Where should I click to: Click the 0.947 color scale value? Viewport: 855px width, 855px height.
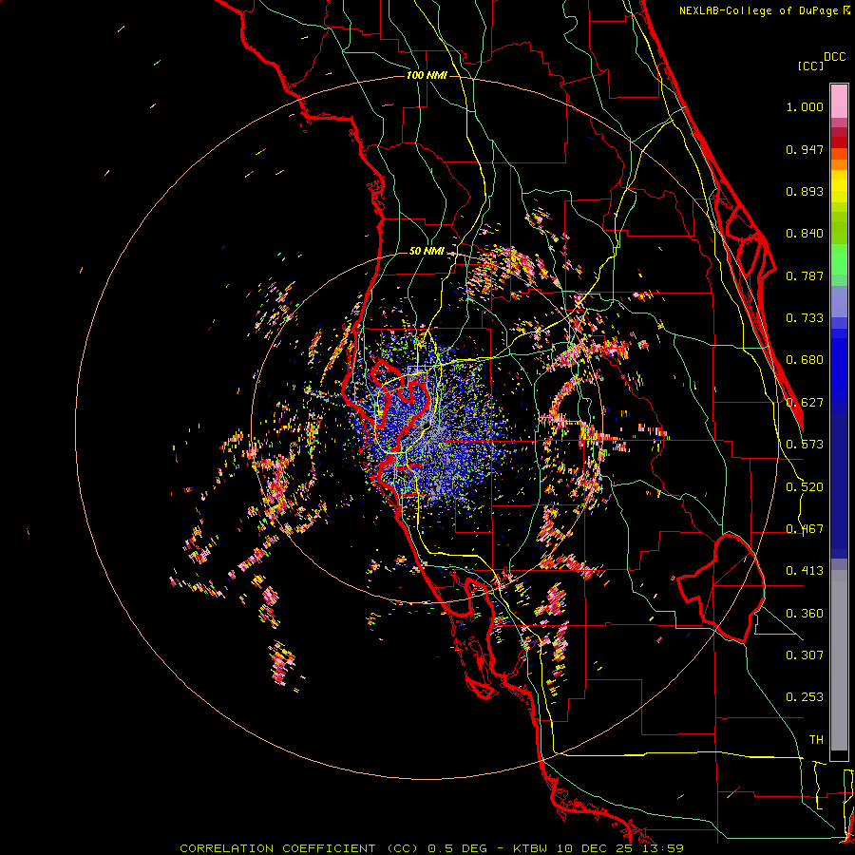[x=805, y=149]
